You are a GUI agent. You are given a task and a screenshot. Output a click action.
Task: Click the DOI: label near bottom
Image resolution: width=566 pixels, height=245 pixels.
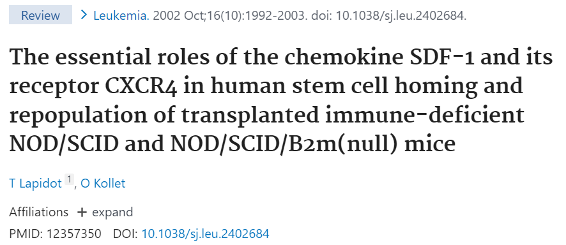tap(125, 234)
